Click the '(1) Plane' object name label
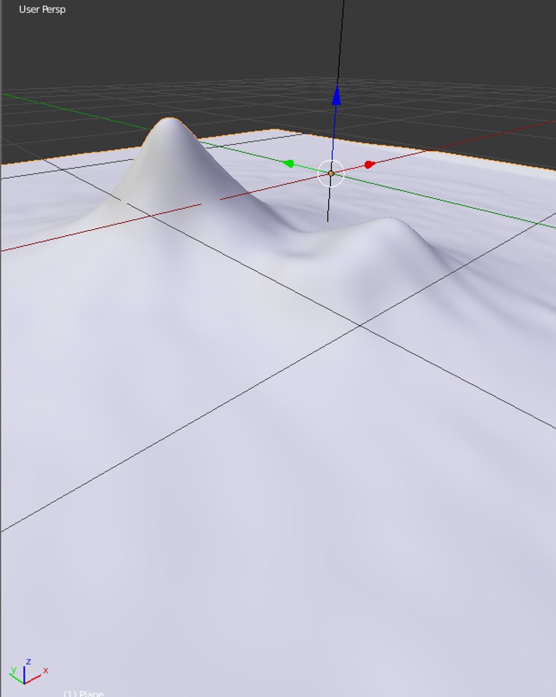 [x=83, y=693]
